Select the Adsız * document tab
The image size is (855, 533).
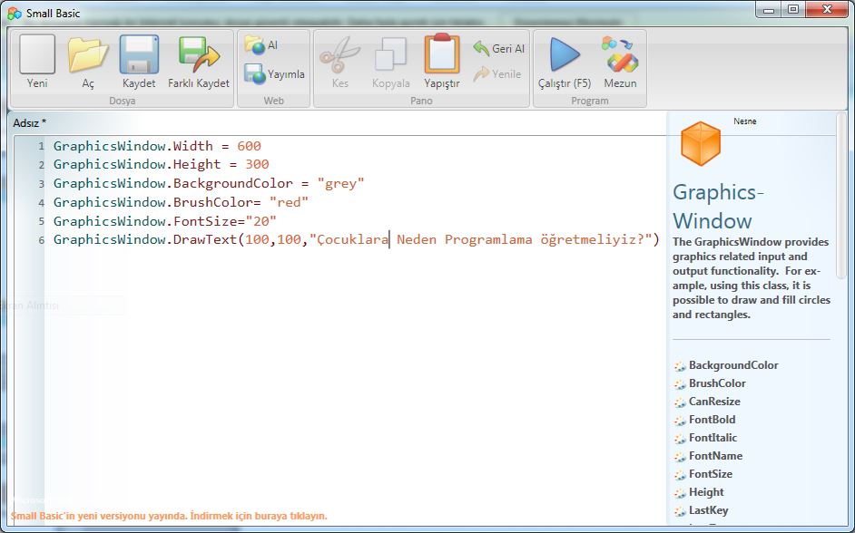[29, 123]
